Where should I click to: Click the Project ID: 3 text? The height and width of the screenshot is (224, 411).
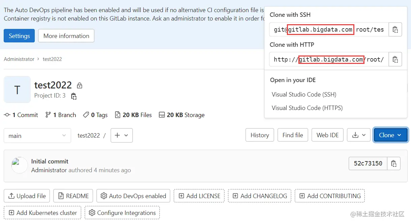pos(50,96)
